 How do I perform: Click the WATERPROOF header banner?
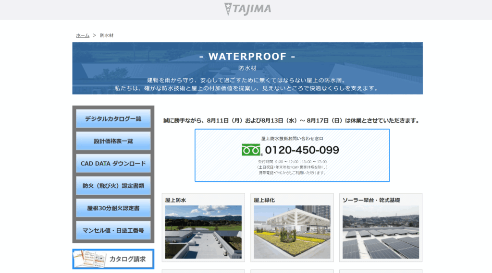point(247,68)
